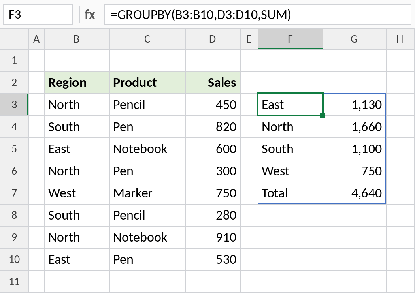Click the Notebook cell in row 9
The image size is (415, 293).
click(x=147, y=237)
